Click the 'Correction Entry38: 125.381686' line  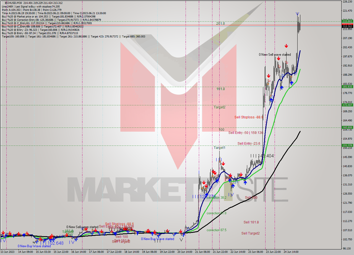pos(51,20)
